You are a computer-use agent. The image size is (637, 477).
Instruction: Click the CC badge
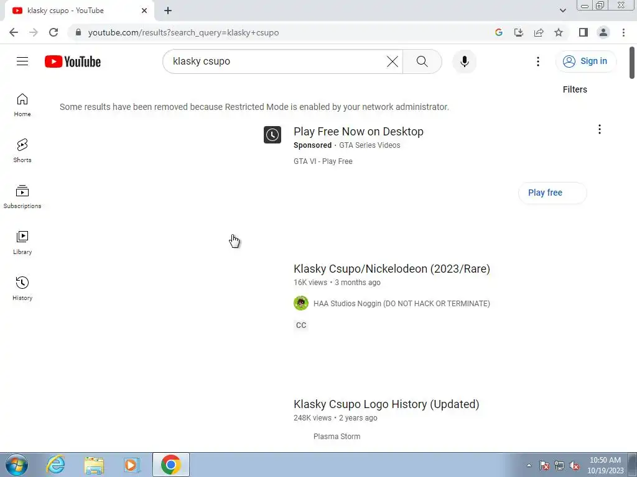pos(301,325)
